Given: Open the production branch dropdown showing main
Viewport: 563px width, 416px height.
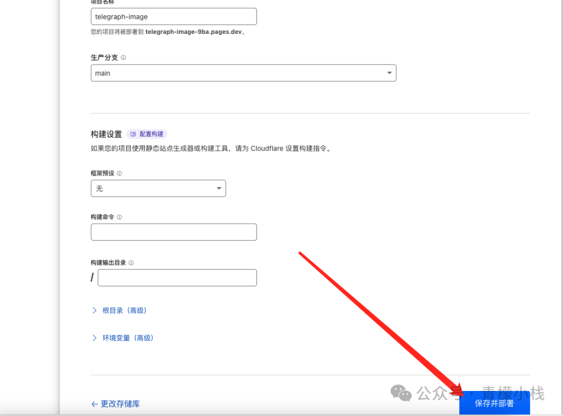Looking at the screenshot, I should tap(243, 73).
